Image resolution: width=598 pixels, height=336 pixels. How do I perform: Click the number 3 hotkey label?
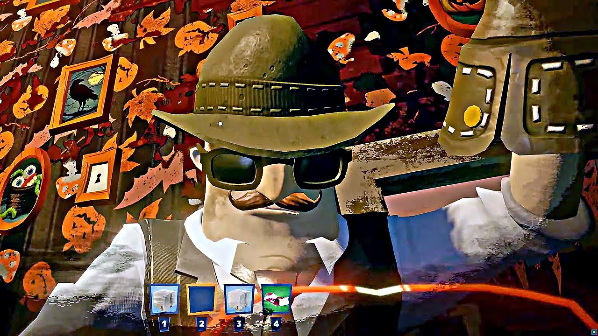tap(239, 323)
